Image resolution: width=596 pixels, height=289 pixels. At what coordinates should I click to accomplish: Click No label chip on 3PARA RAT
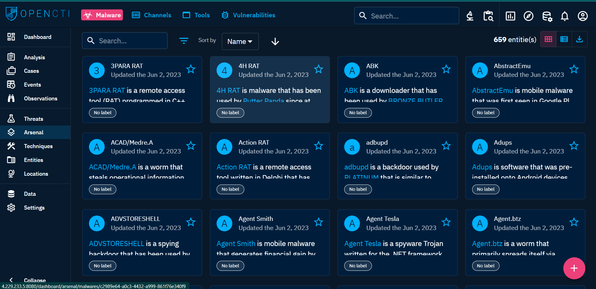[x=102, y=113]
